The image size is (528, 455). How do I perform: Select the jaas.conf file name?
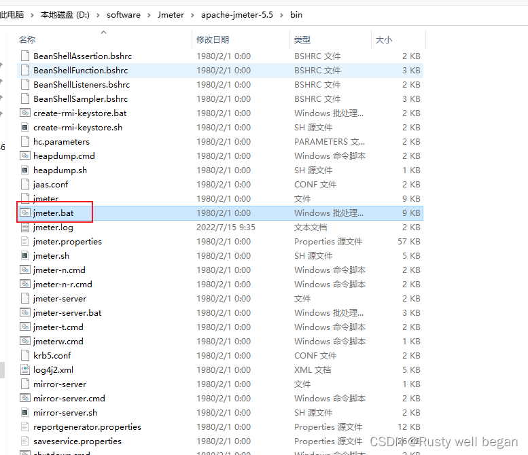pos(50,185)
